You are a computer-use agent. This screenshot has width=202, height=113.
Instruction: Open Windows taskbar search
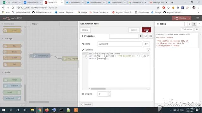click(x=11, y=110)
